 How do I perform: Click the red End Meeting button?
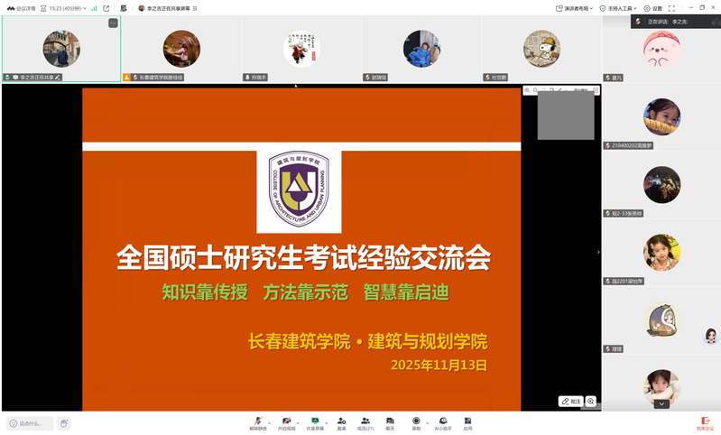(x=705, y=422)
